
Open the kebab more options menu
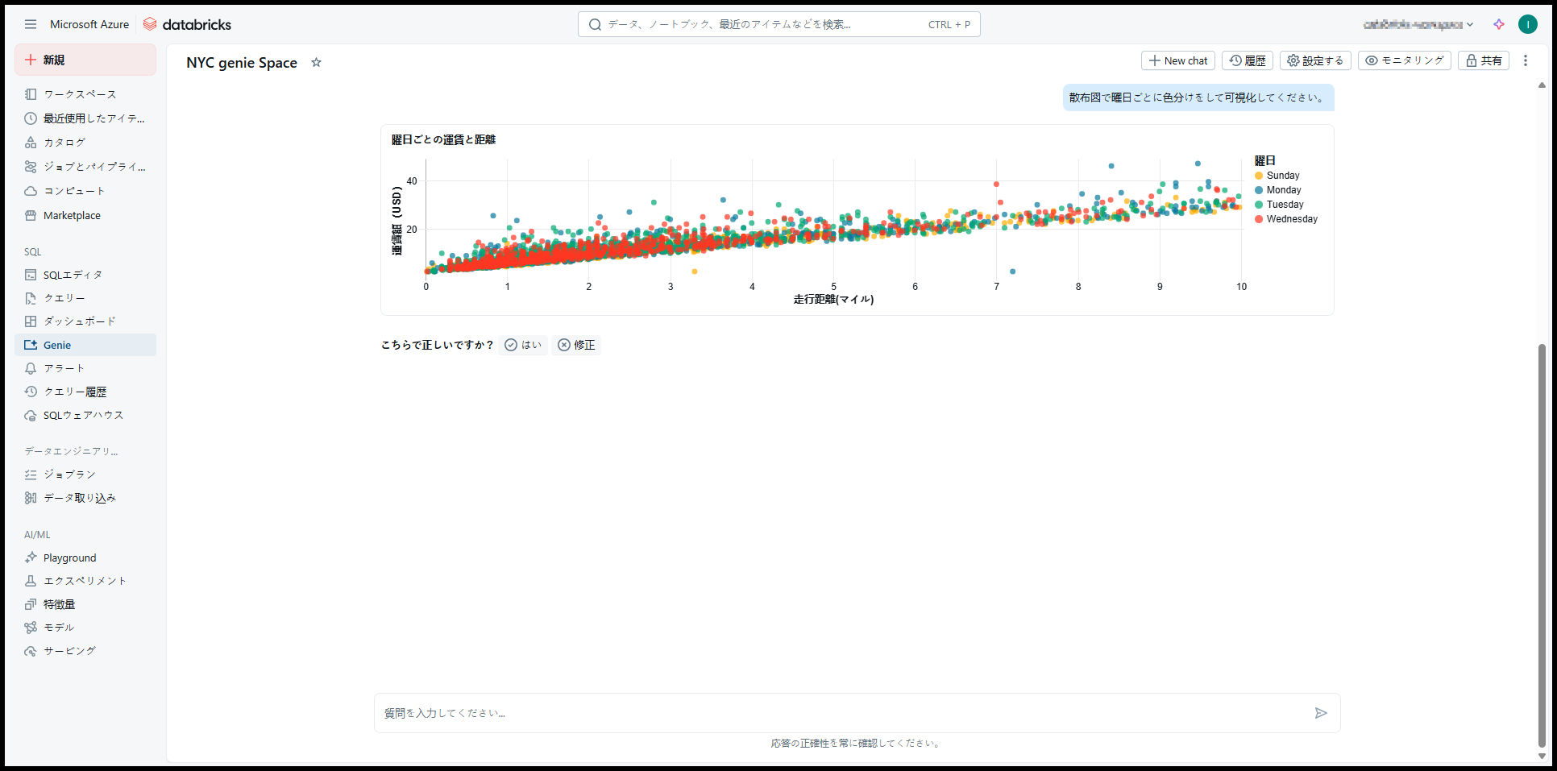point(1525,60)
